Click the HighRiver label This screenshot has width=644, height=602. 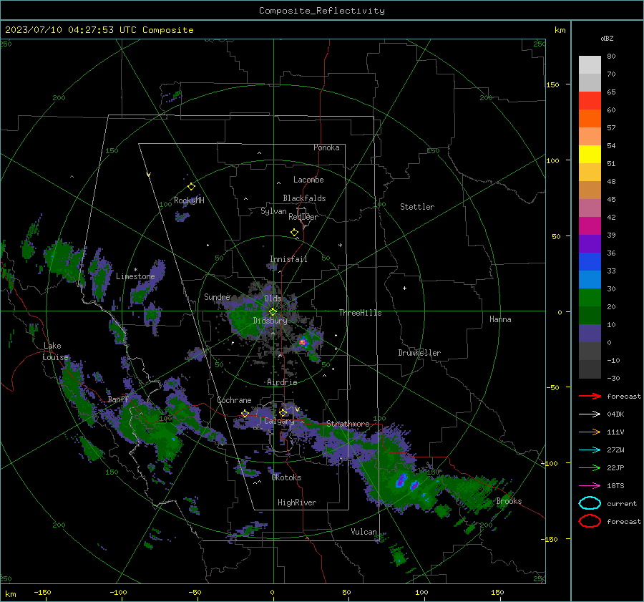click(297, 503)
